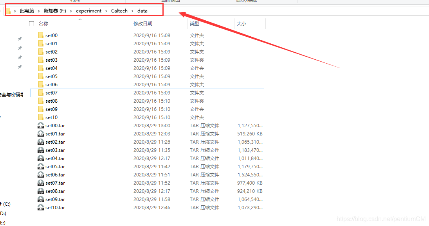Expand the chevron after experiment in path
Image resolution: width=429 pixels, height=226 pixels.
tap(106, 11)
